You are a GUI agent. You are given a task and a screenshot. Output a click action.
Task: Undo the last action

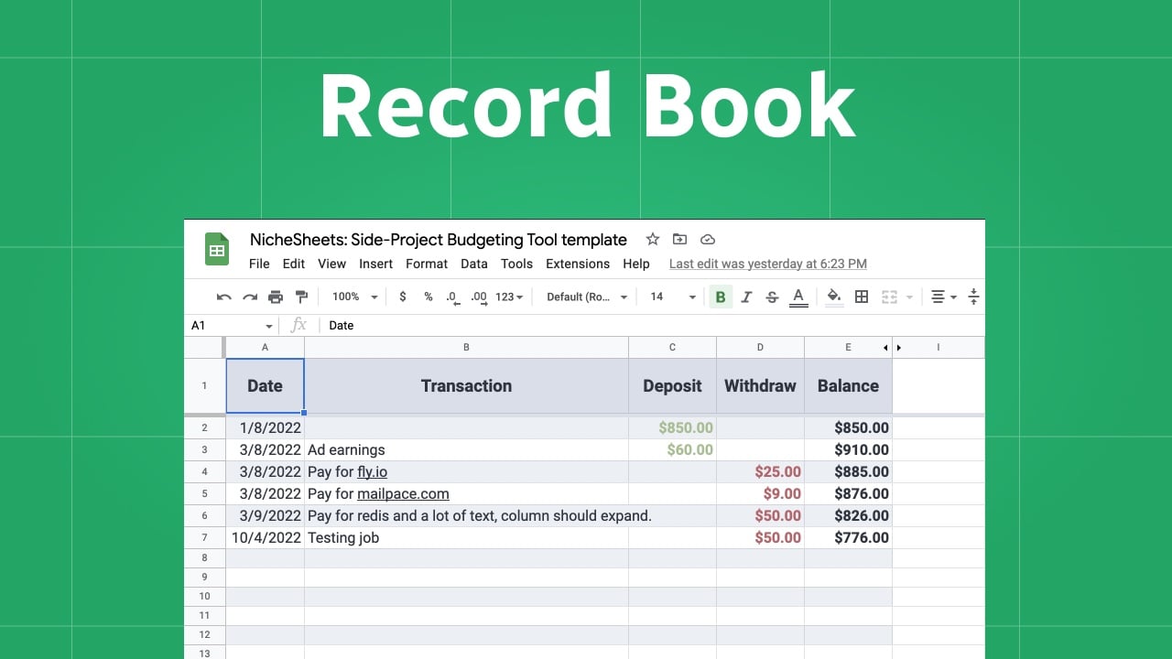[223, 297]
